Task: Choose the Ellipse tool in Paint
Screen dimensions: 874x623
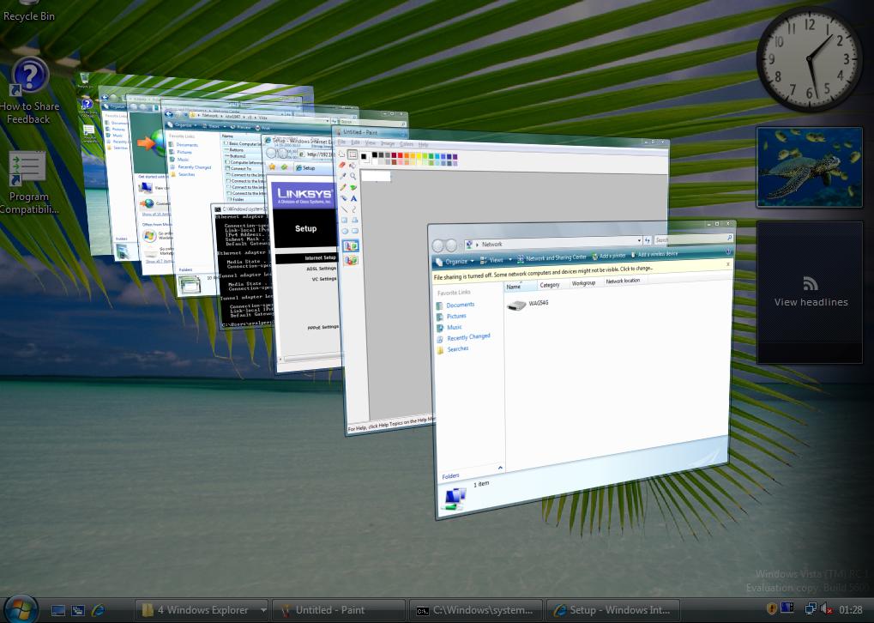Action: (345, 231)
